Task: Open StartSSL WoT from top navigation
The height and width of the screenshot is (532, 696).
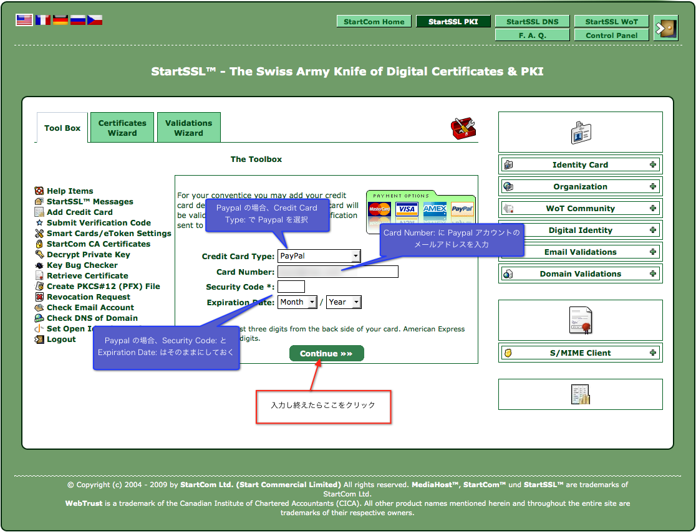Action: click(x=611, y=21)
